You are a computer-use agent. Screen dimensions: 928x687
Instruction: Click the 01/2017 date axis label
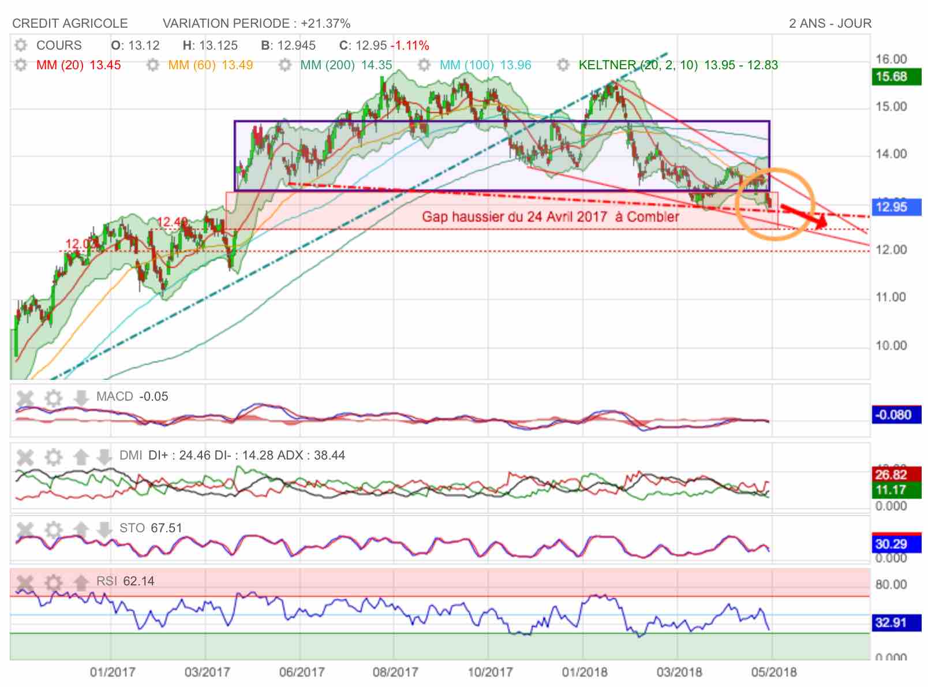point(113,672)
